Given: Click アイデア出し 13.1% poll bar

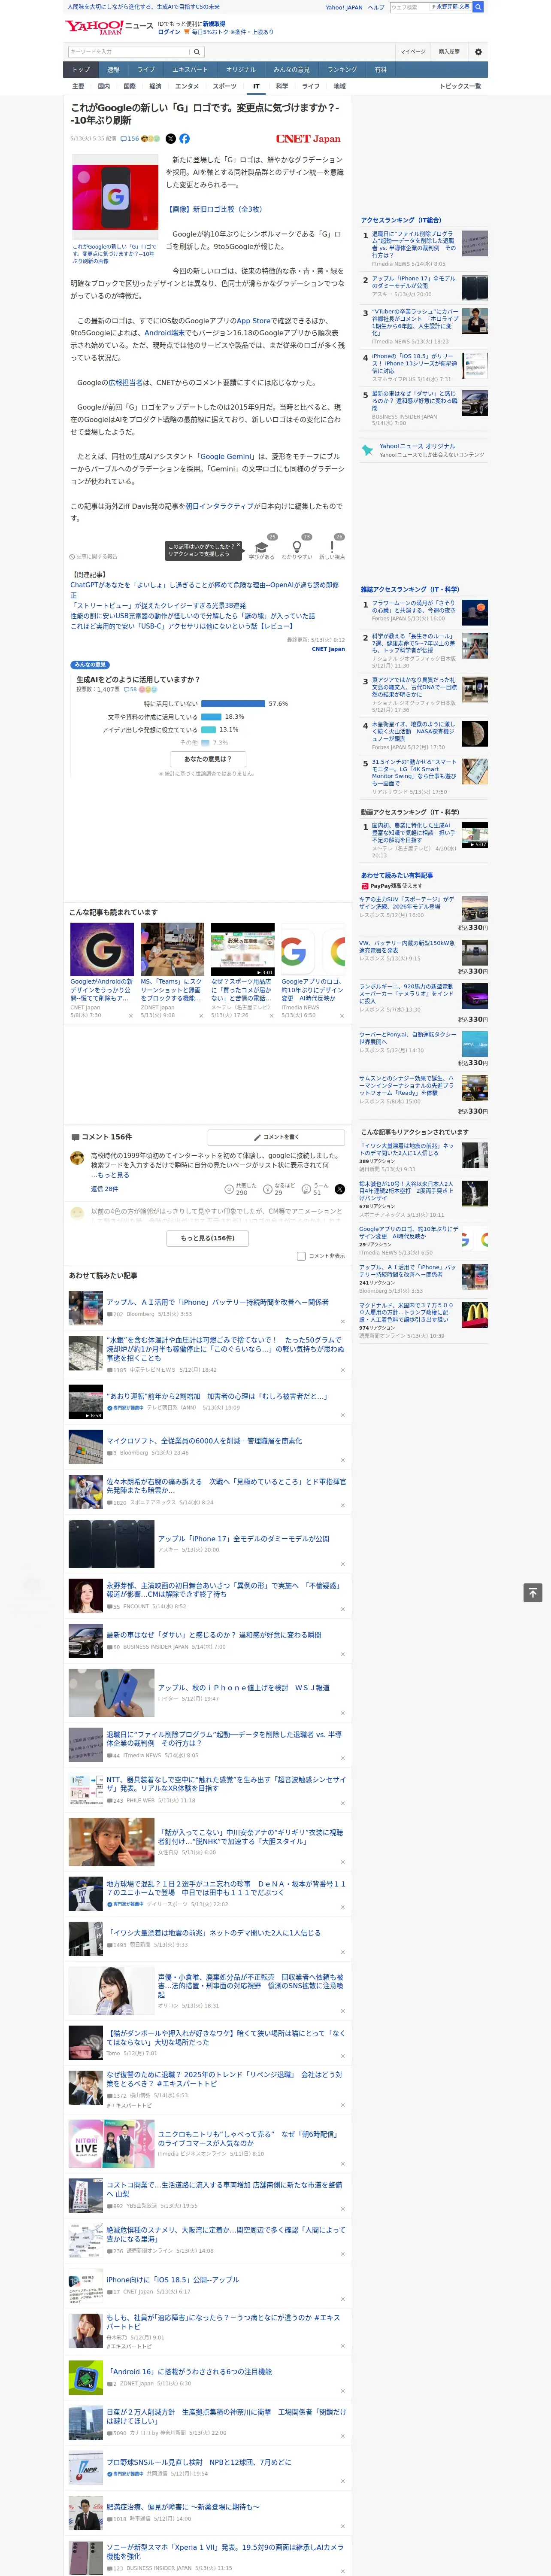Looking at the screenshot, I should [x=208, y=729].
